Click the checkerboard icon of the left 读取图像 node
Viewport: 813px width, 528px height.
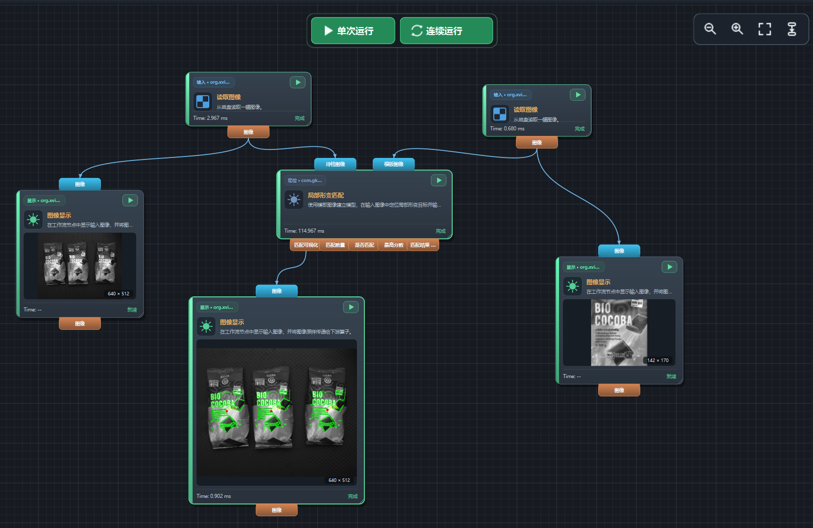pyautogui.click(x=203, y=101)
